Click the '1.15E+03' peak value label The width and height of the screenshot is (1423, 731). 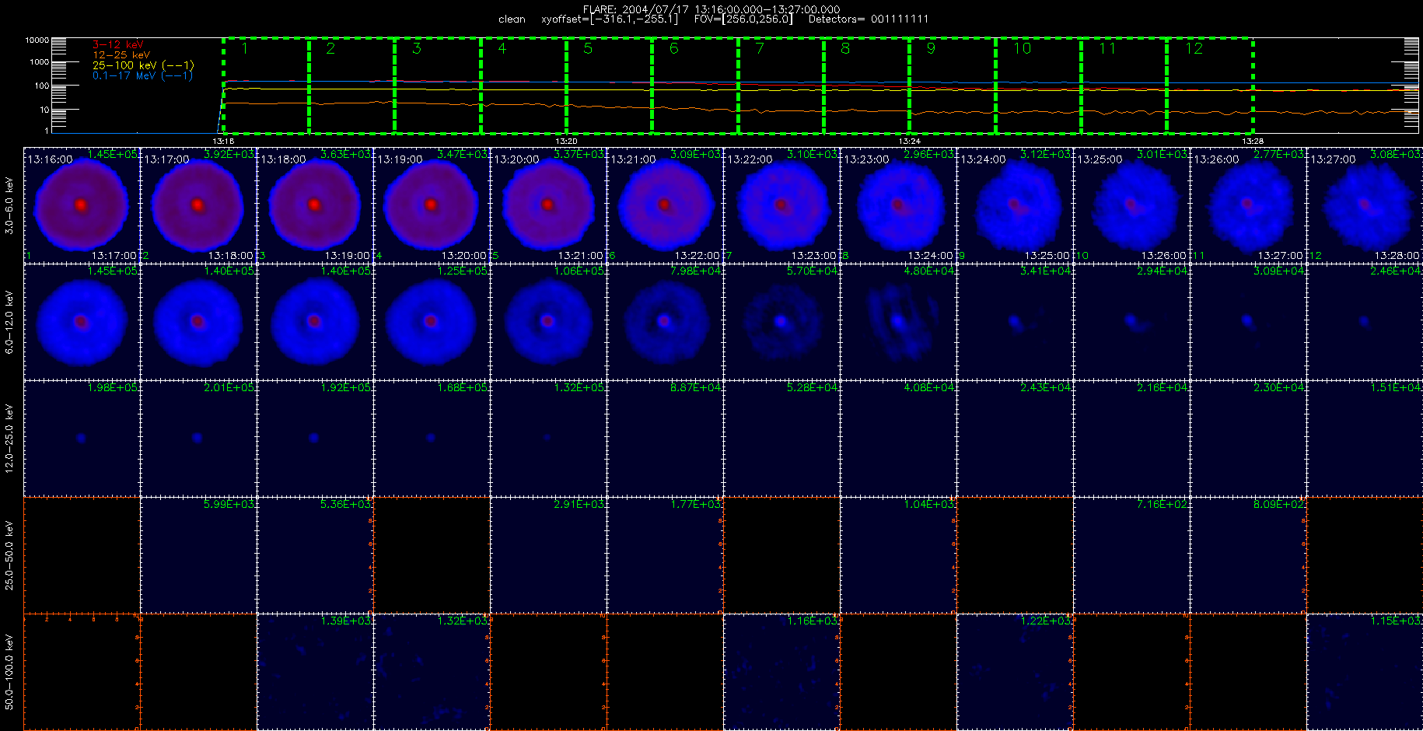[x=1396, y=621]
